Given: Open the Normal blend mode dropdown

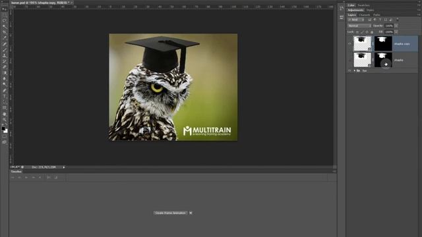Looking at the screenshot, I should click(x=359, y=26).
